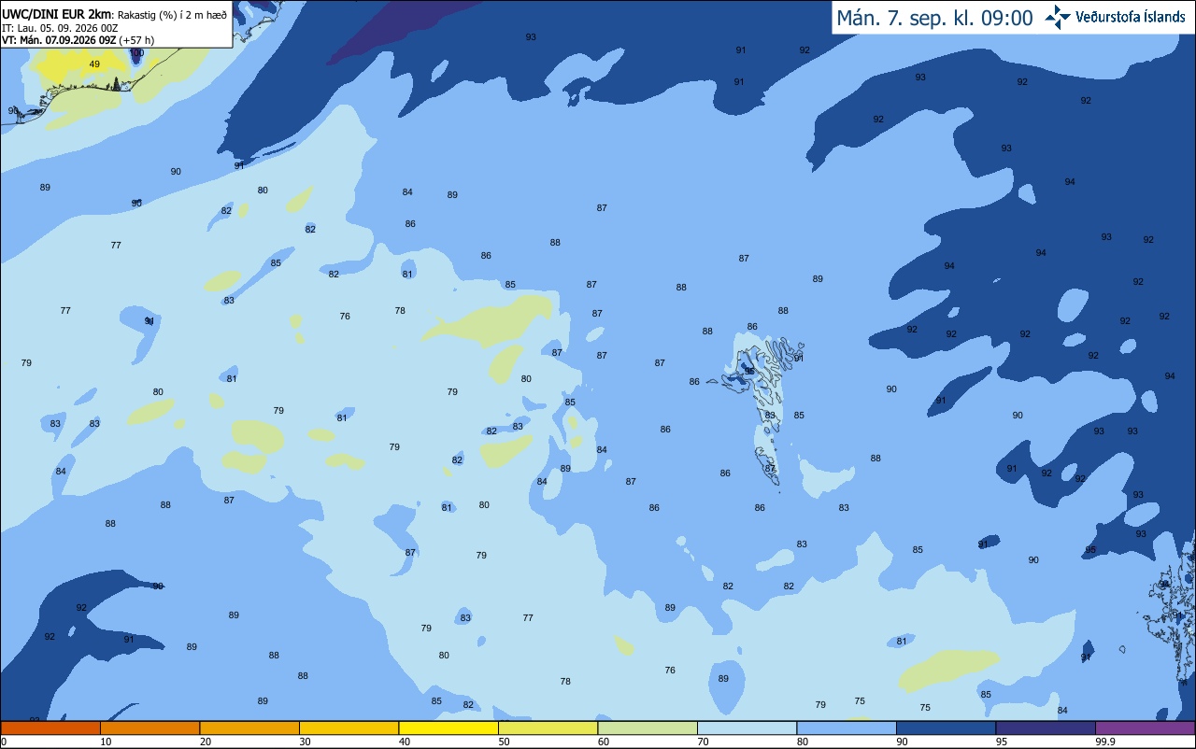The image size is (1196, 749).
Task: Select the yellow 40–50 legend swatch
Action: click(448, 728)
